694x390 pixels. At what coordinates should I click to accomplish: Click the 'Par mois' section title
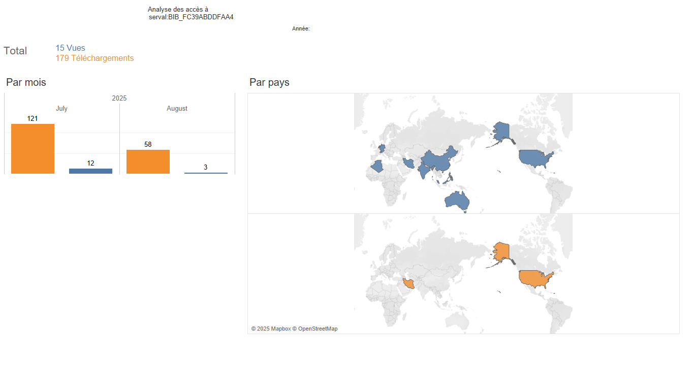pos(26,82)
